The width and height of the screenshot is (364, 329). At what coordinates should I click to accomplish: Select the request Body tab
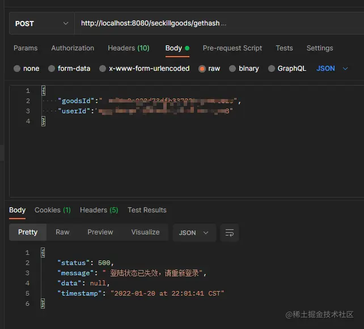pos(177,48)
